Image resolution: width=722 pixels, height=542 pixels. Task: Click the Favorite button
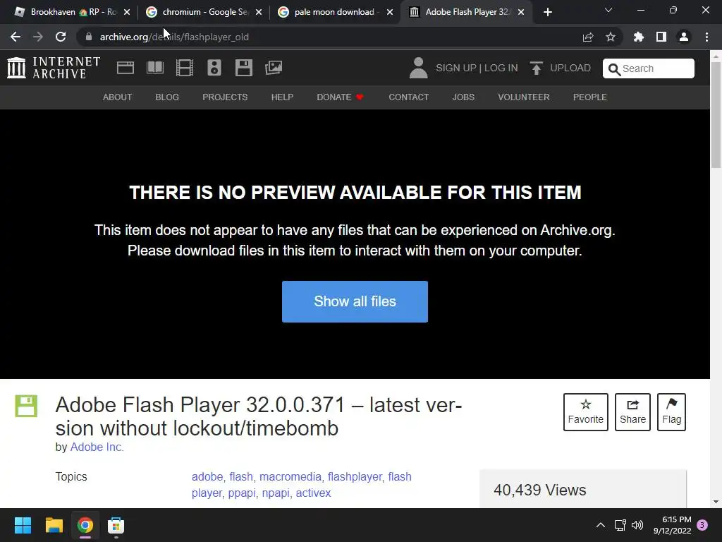(x=586, y=412)
